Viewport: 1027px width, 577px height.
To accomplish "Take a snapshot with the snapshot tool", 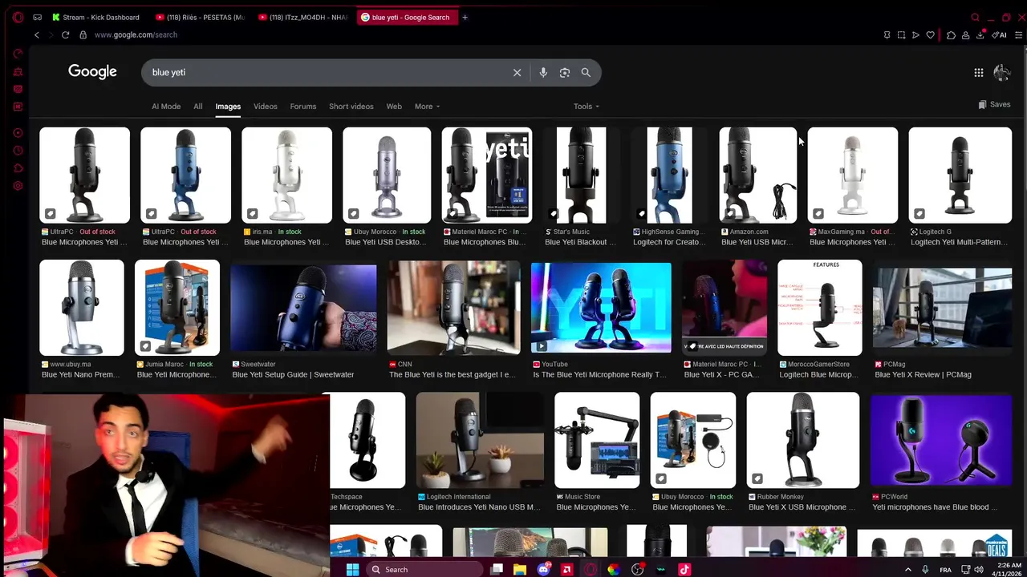I will point(901,34).
